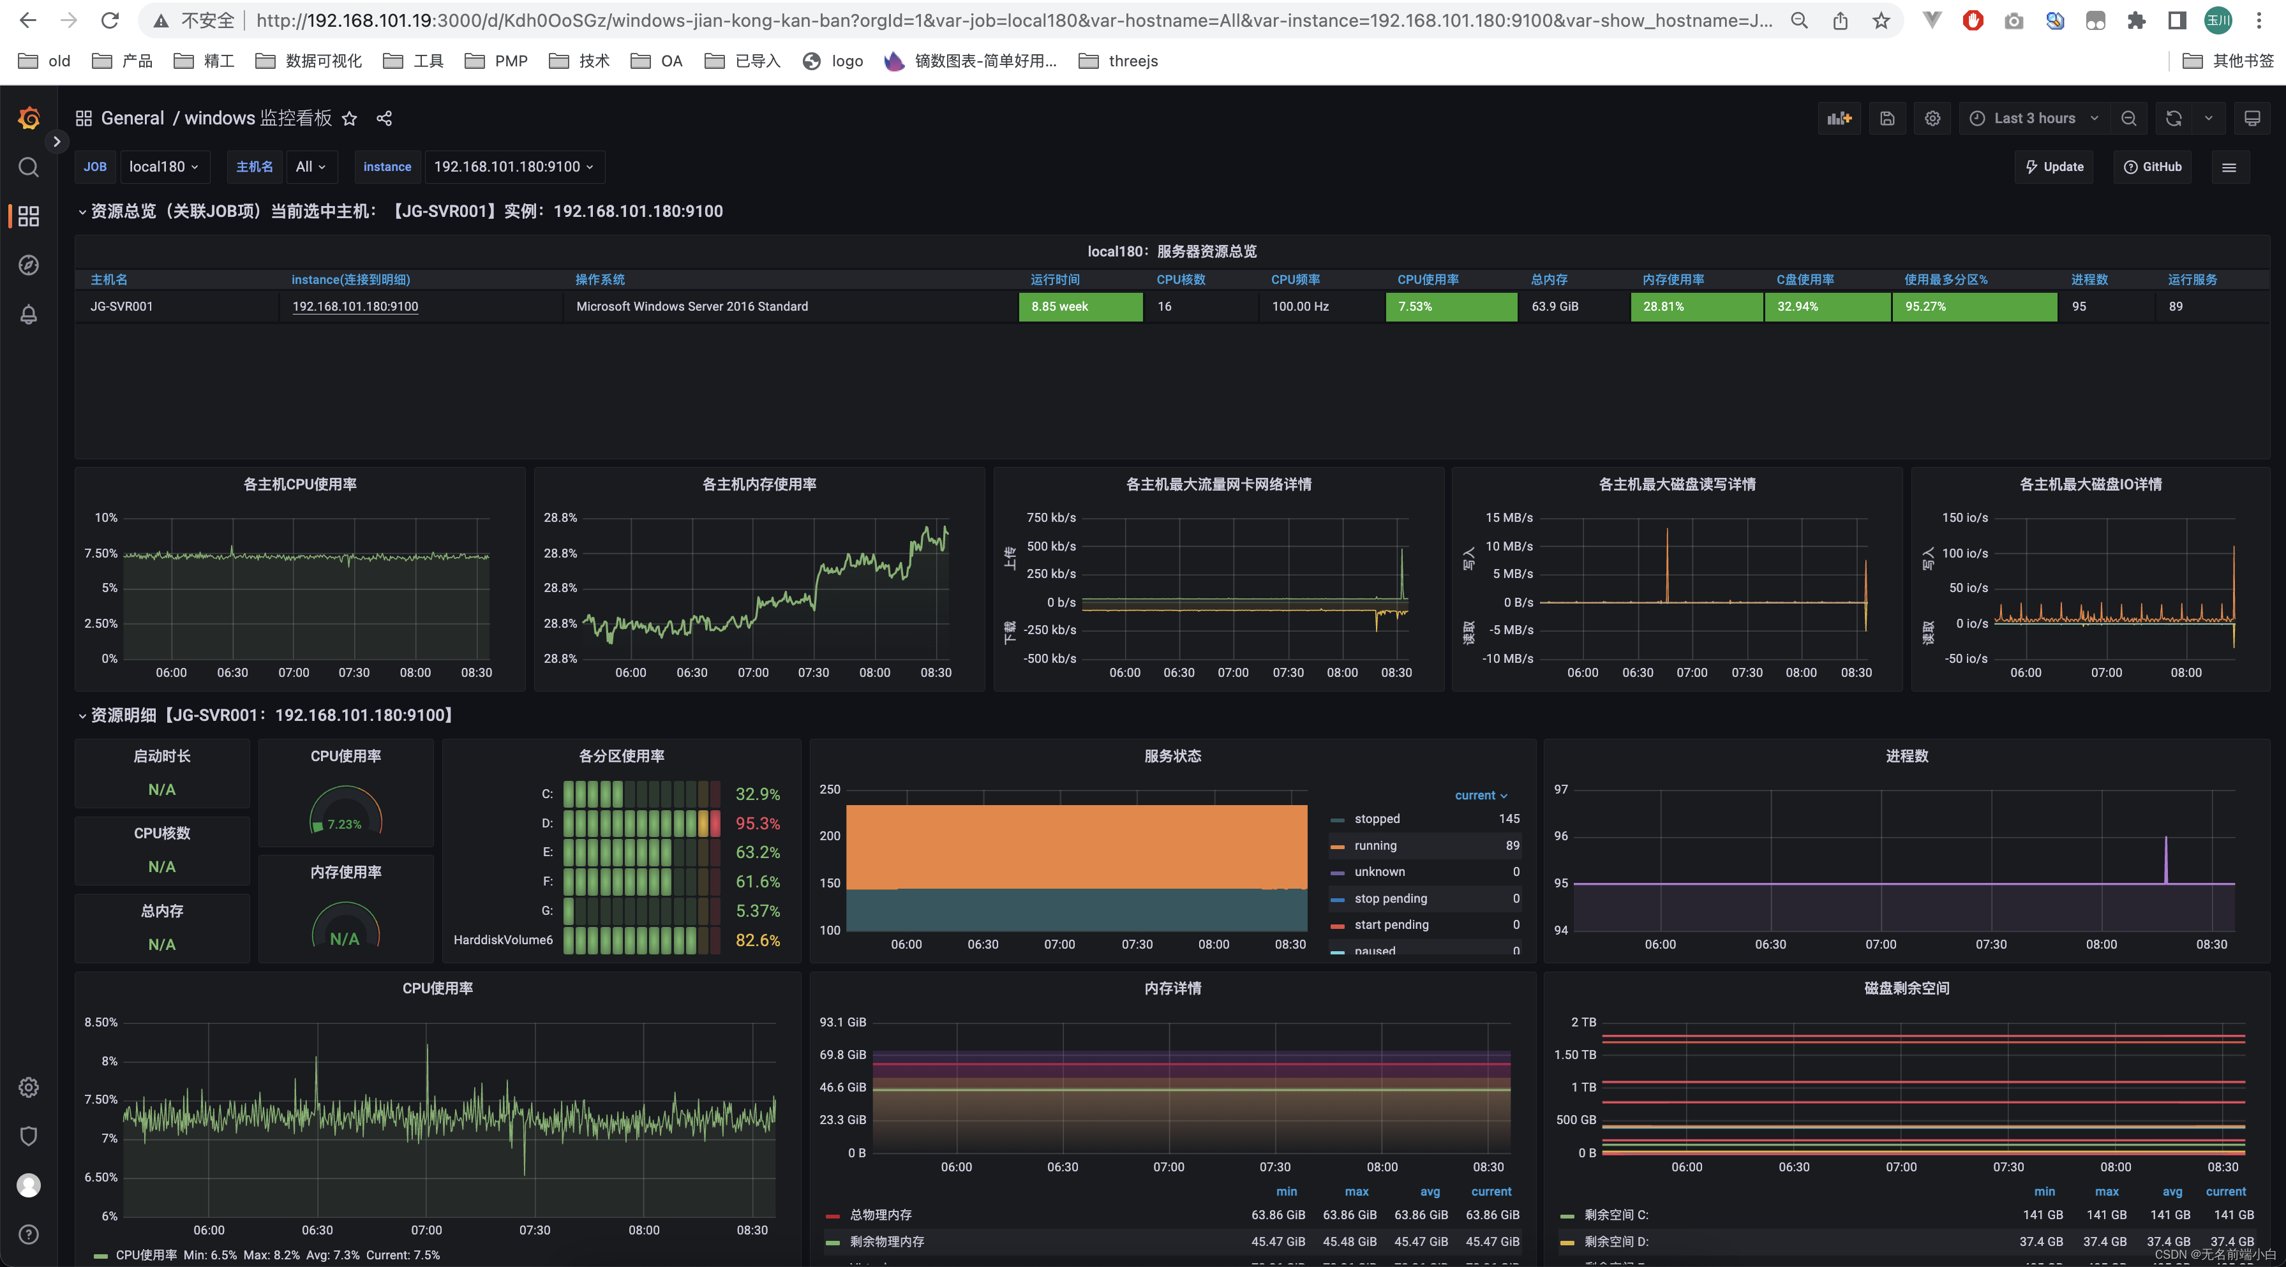Screen dimensions: 2286x1267
Task: Open the Dashboards grid icon in sidebar
Action: coord(28,216)
